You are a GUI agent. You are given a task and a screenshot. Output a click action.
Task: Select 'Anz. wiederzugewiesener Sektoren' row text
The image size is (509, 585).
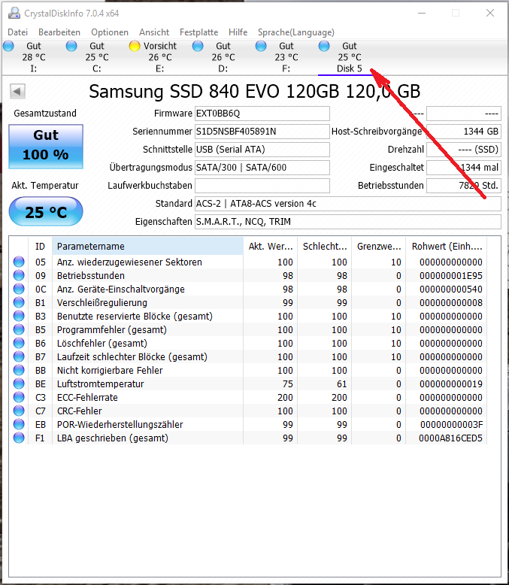[x=129, y=262]
